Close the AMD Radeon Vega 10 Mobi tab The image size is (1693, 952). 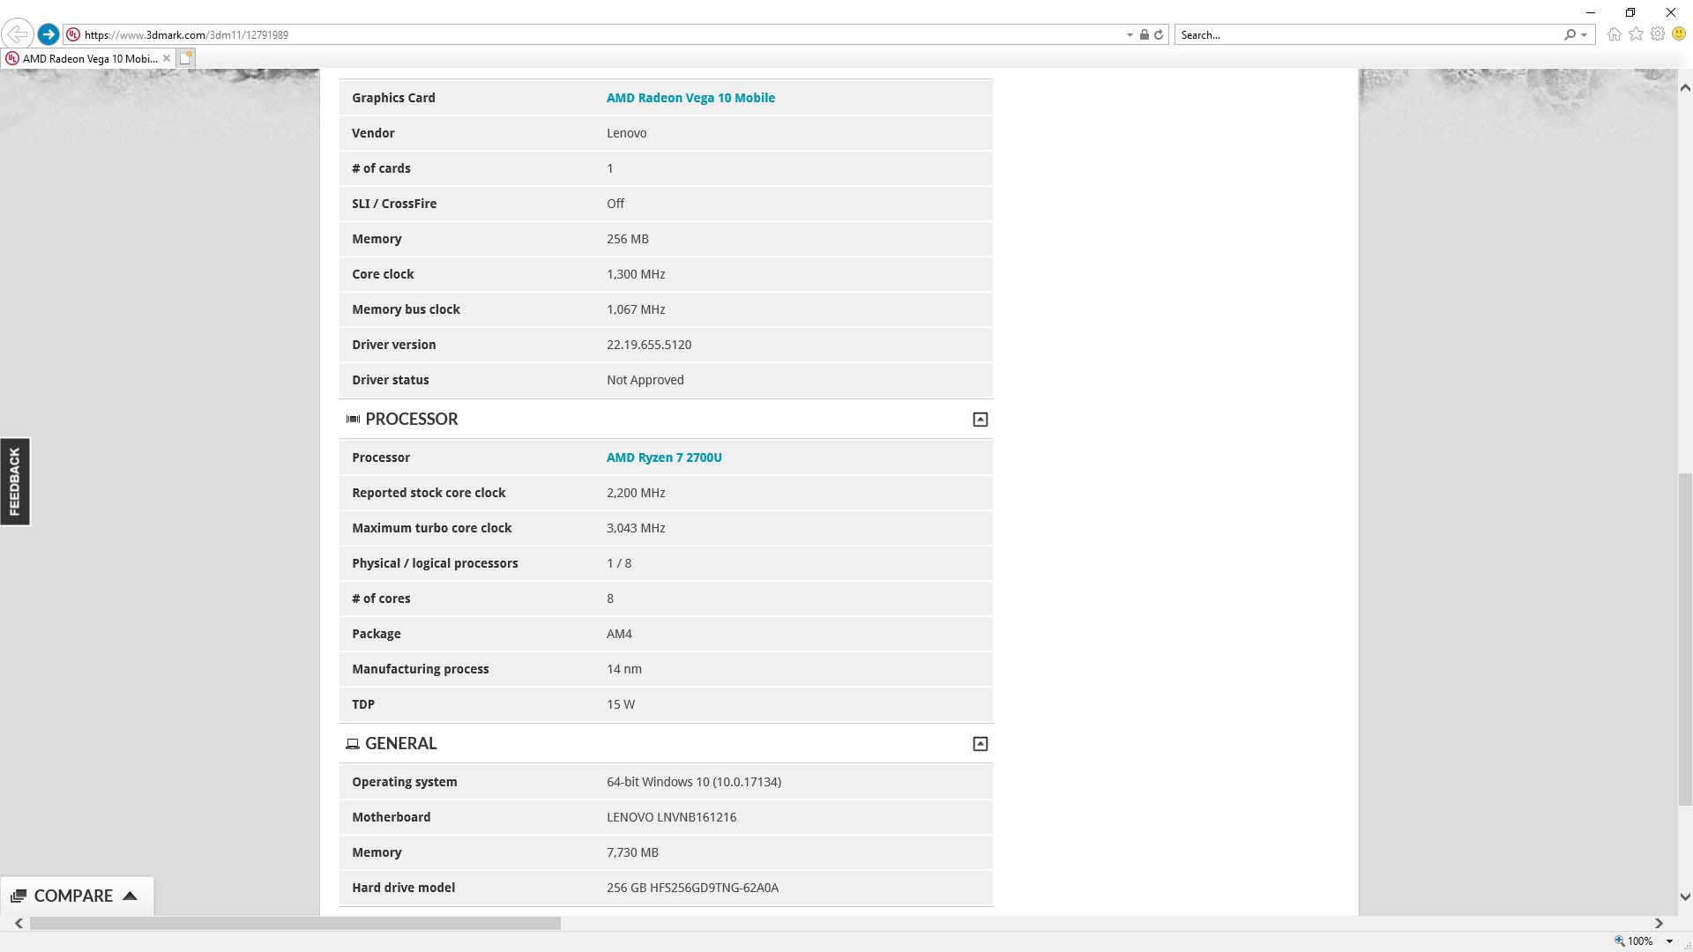(x=167, y=58)
